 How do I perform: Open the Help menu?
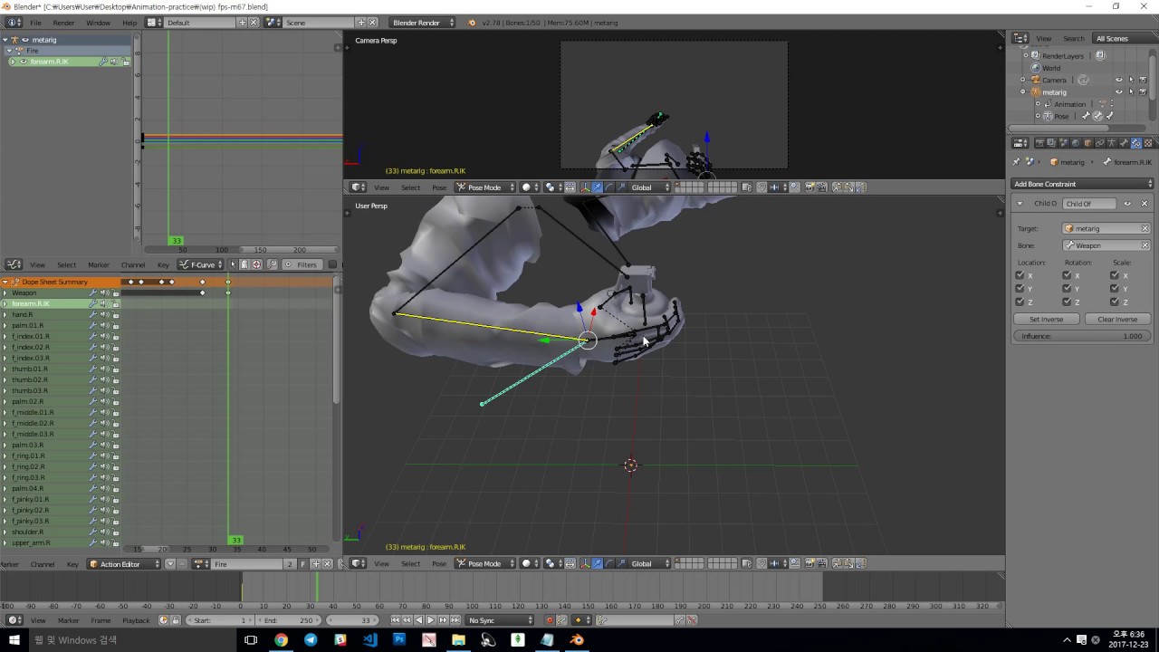[129, 22]
